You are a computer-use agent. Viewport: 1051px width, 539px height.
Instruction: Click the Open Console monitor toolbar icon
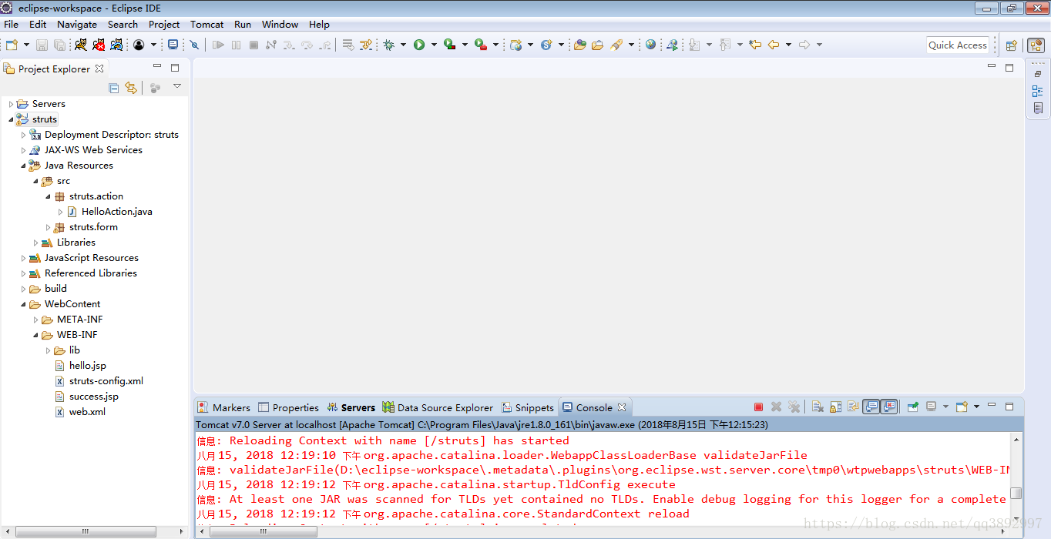173,45
